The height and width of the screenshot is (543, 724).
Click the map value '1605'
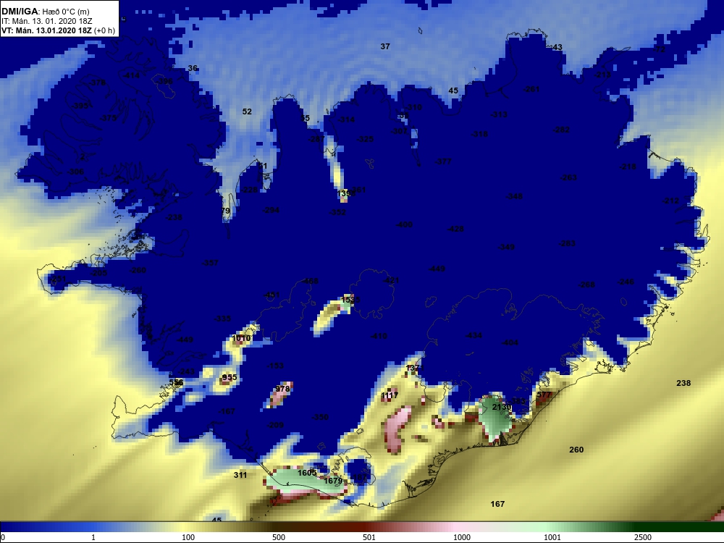(307, 472)
